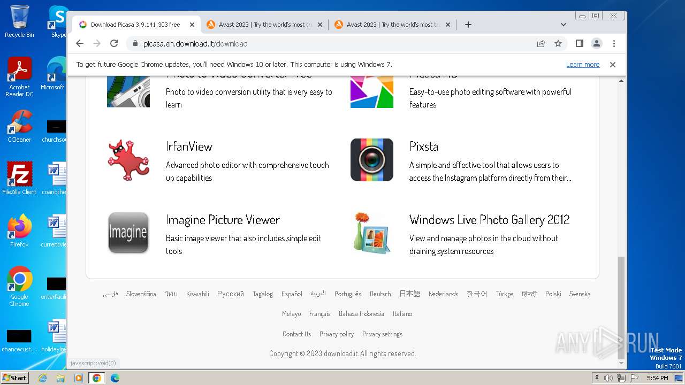Launch Acrobat Reader DC desktop shortcut
Image resolution: width=685 pixels, height=385 pixels.
19,77
